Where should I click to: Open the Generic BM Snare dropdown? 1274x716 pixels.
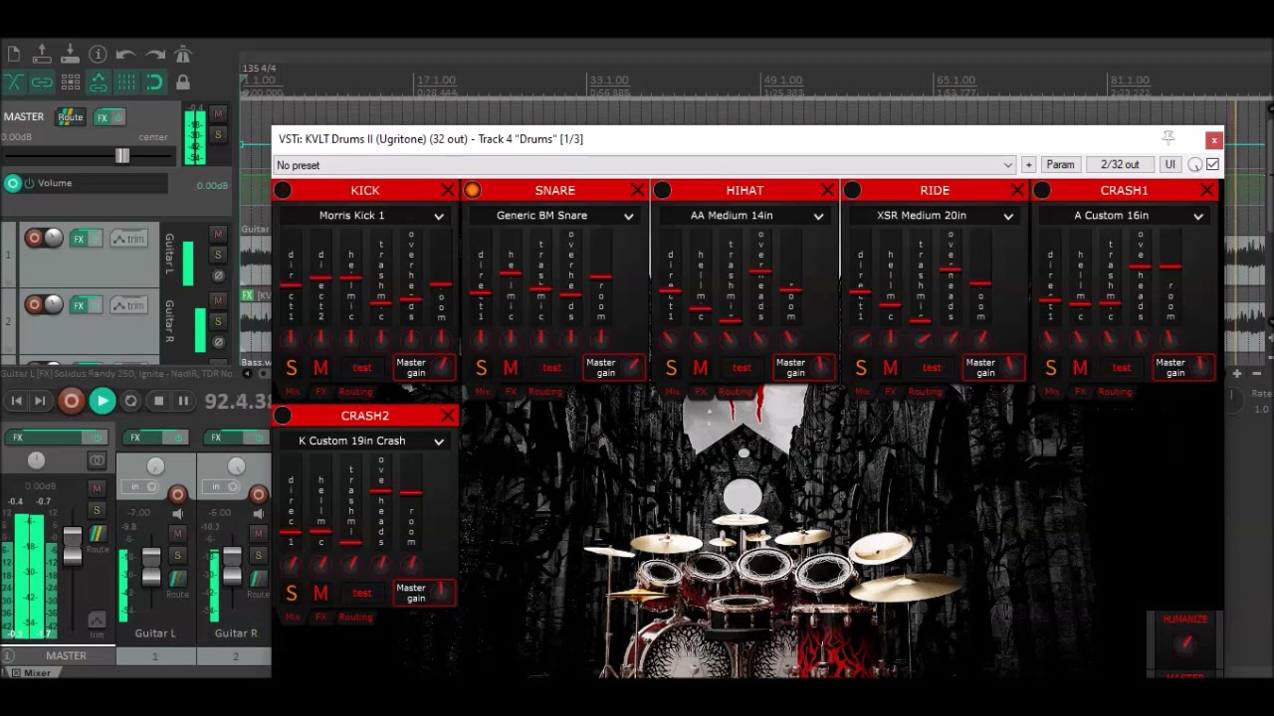click(553, 216)
